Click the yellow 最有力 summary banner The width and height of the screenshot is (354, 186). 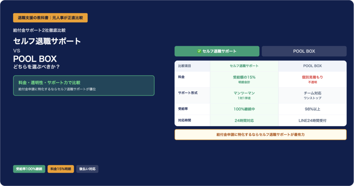(x=260, y=134)
